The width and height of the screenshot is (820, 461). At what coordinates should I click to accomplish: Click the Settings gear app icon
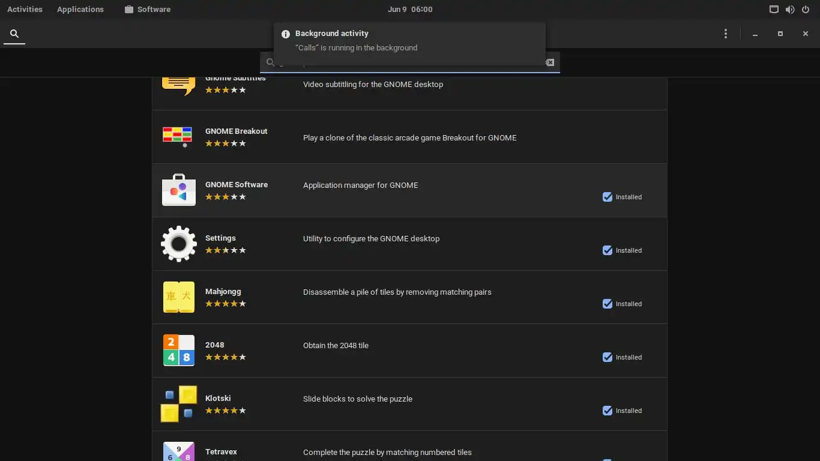179,244
